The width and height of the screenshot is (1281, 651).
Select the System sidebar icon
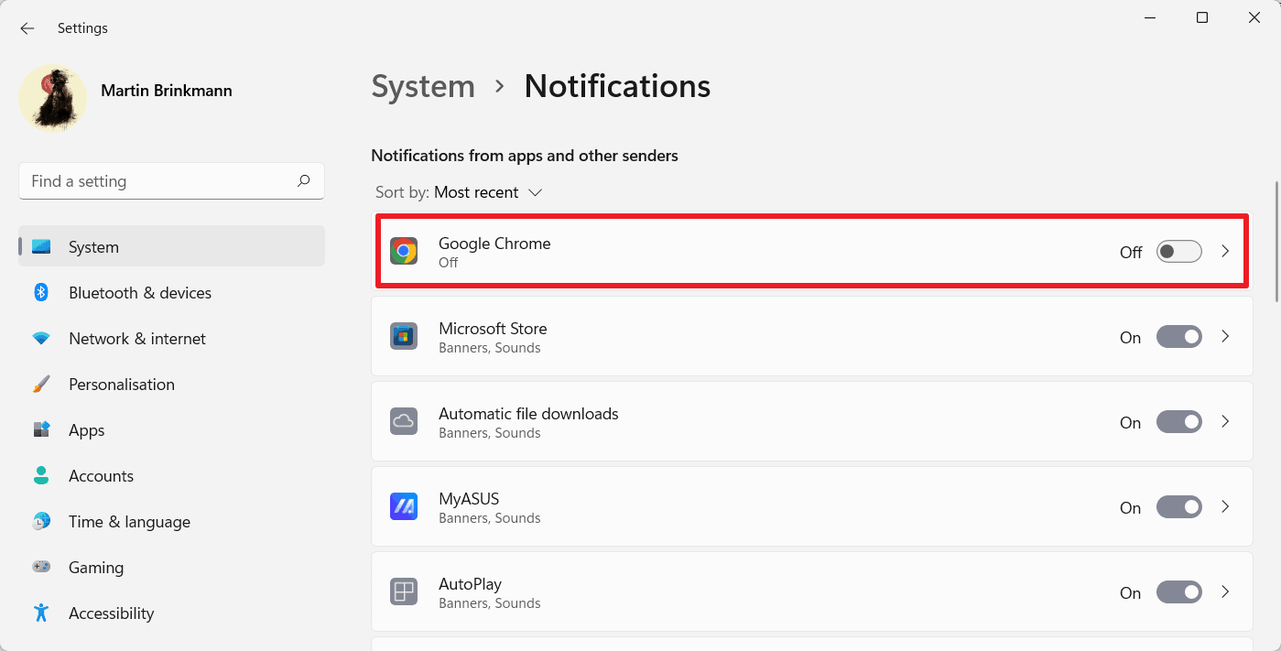tap(41, 246)
